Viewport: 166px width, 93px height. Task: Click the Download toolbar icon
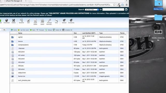6,21
